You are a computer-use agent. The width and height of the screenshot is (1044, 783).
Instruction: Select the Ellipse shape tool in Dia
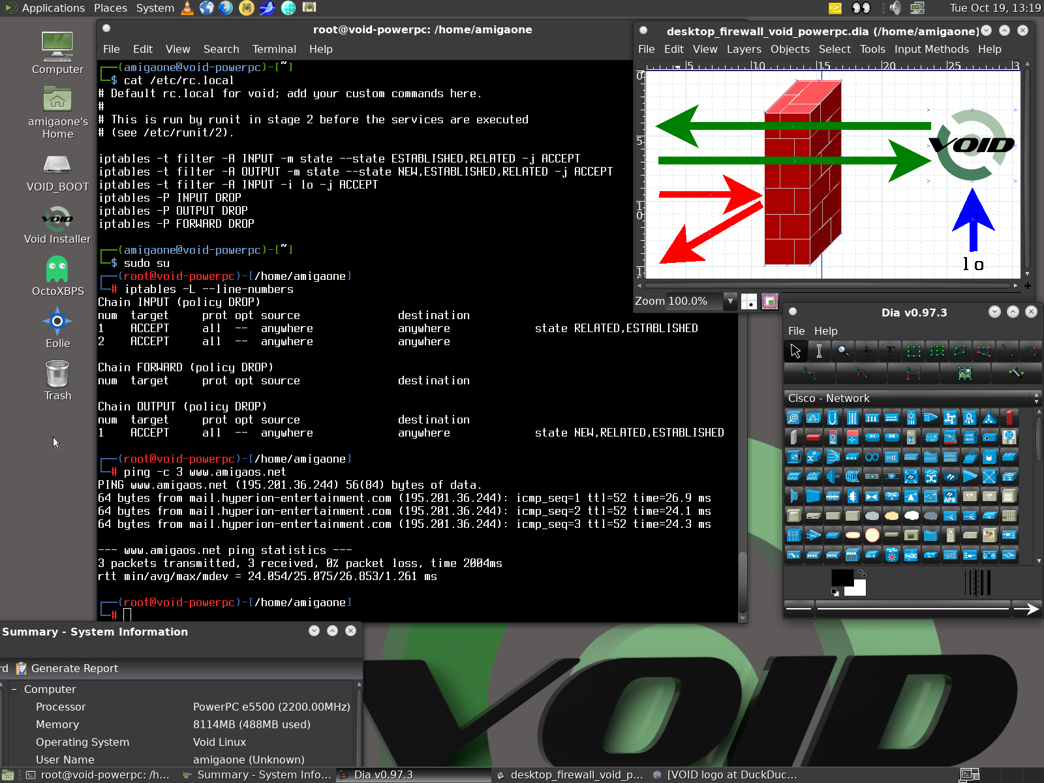pos(938,351)
